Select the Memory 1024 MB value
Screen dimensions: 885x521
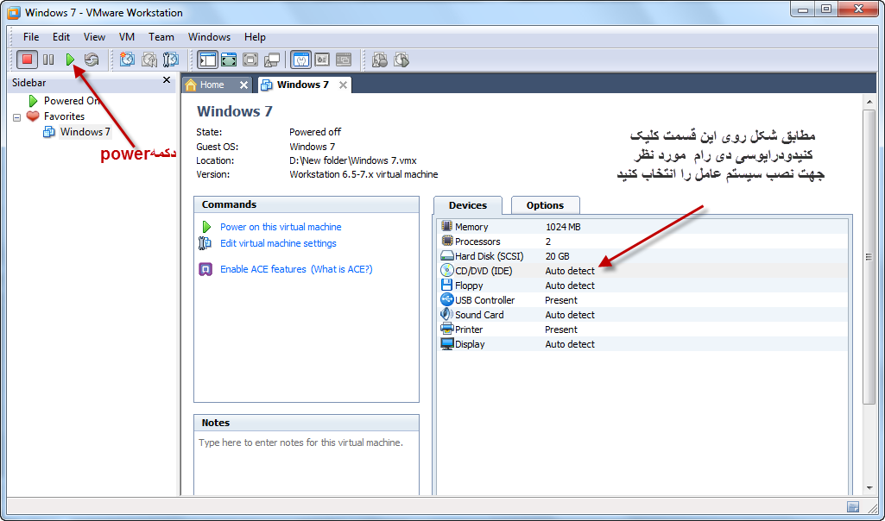pos(563,227)
